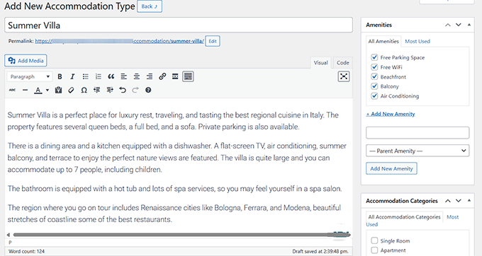Switch to the Visual editor tab

point(320,62)
